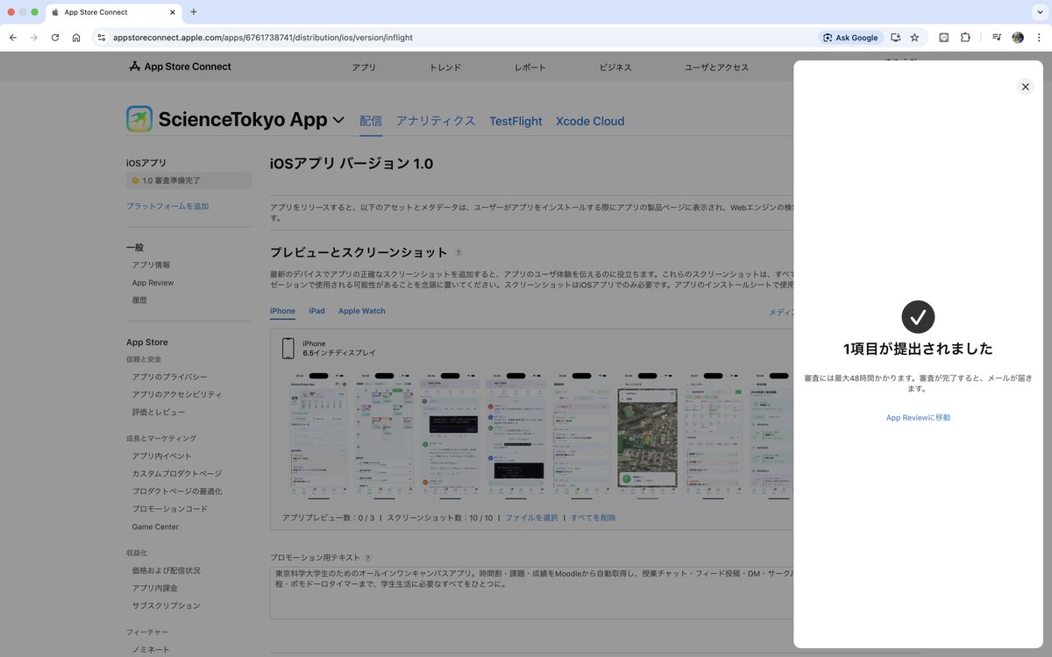Expand the ScienceTokyo App version dropdown
The image size is (1052, 657).
pyautogui.click(x=339, y=119)
